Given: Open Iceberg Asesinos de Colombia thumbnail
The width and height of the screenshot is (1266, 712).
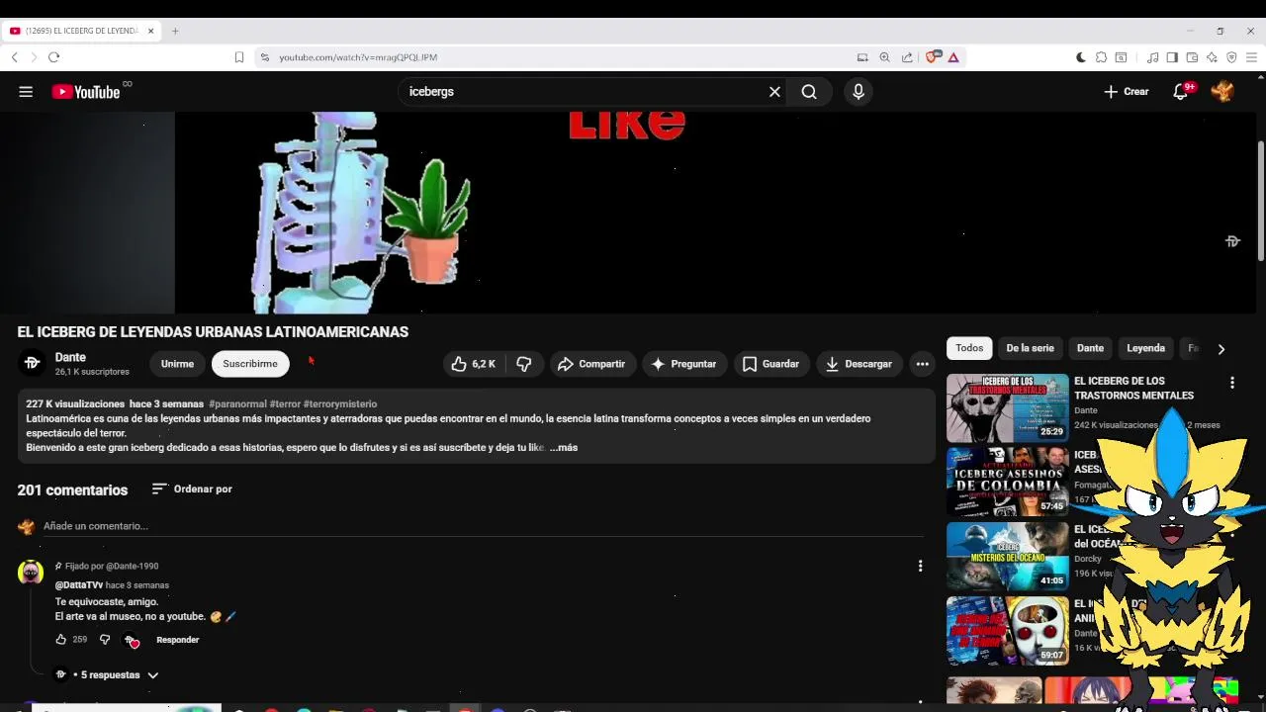Looking at the screenshot, I should [1007, 482].
